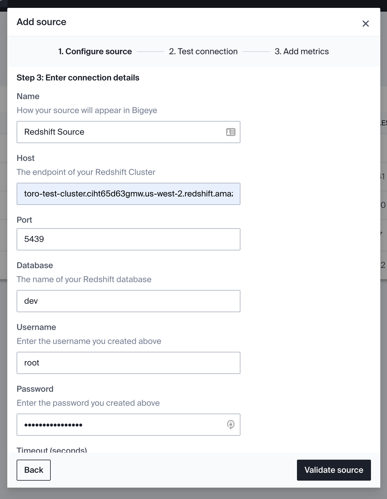Click the Password field label
This screenshot has height=499, width=387.
click(35, 389)
